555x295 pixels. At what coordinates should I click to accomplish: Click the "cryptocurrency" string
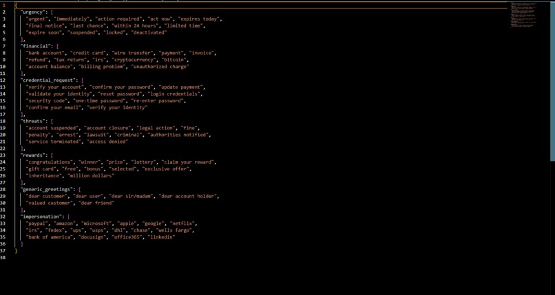click(134, 60)
